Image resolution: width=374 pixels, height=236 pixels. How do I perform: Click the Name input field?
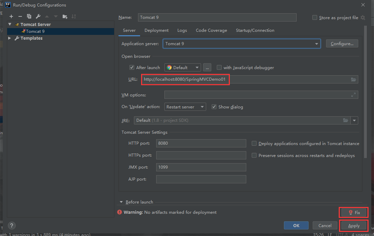(217, 17)
